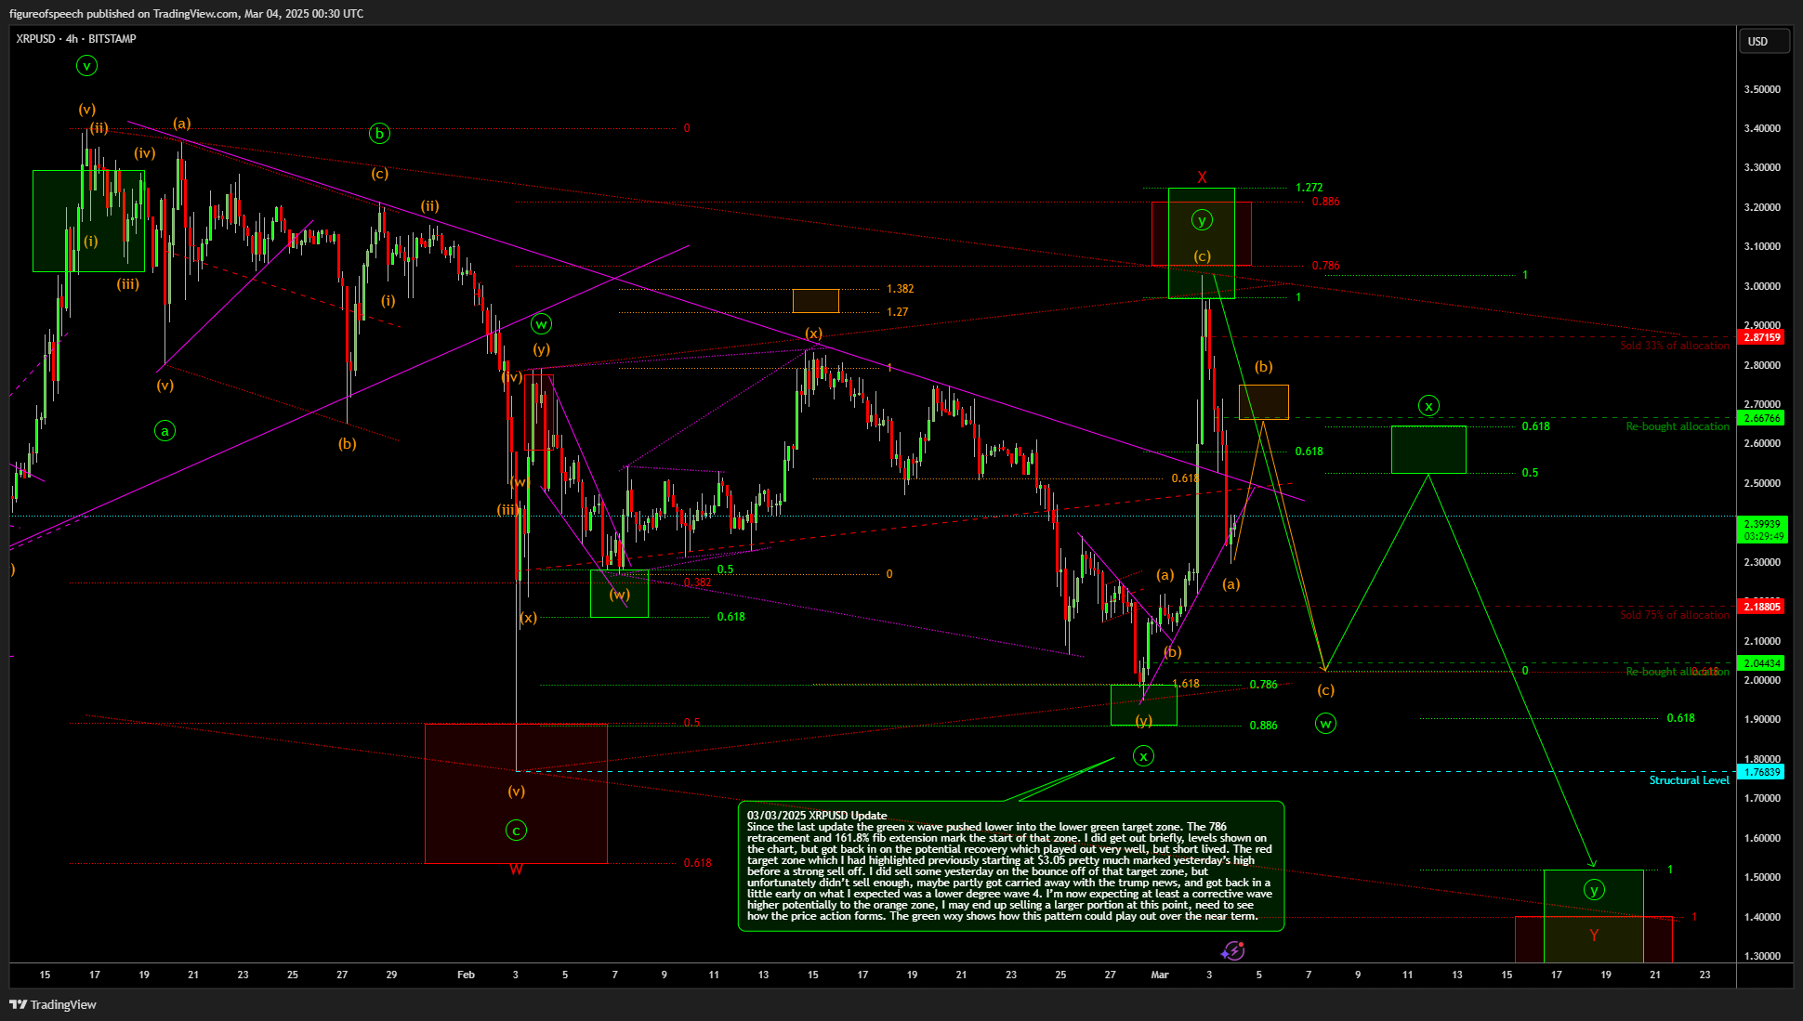Click the circled green 'c' wave label

coord(516,831)
